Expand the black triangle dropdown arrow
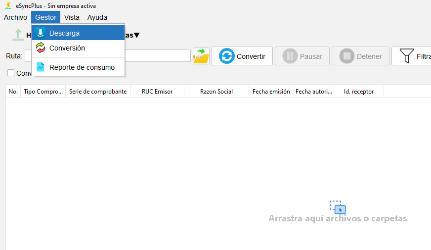The image size is (431, 250). point(137,35)
